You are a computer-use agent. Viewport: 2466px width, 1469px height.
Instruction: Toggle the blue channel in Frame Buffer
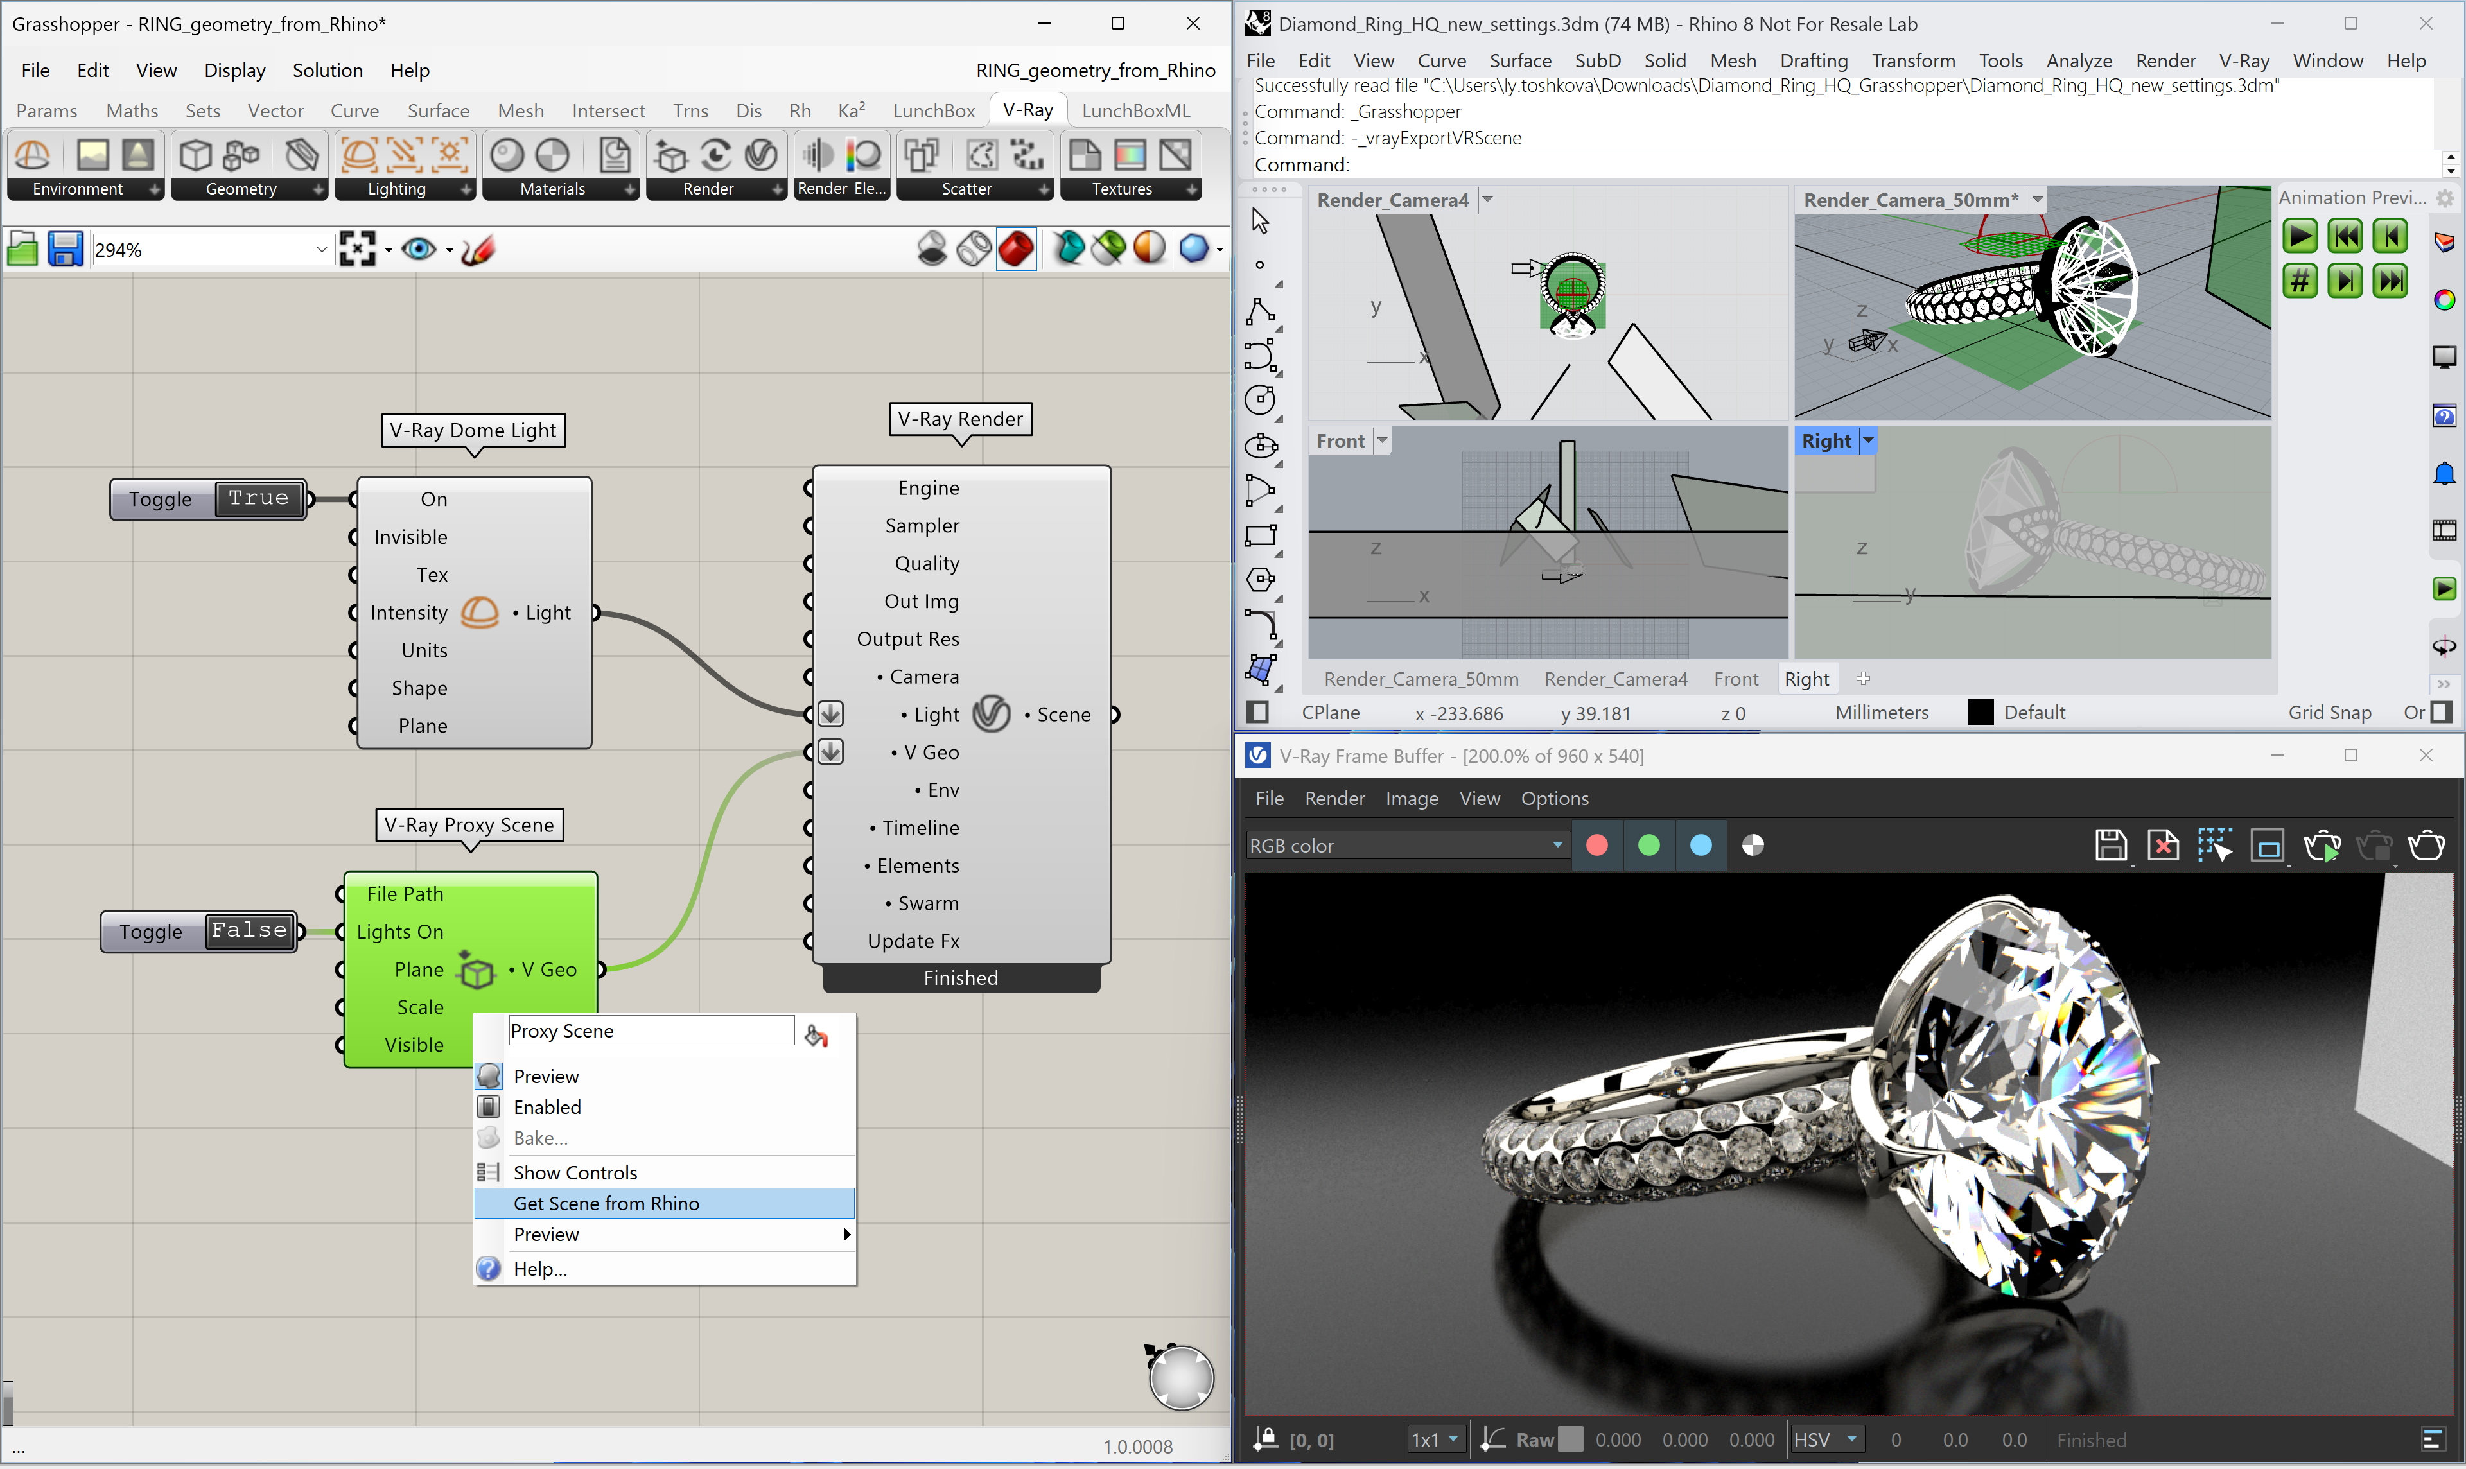click(x=1701, y=846)
